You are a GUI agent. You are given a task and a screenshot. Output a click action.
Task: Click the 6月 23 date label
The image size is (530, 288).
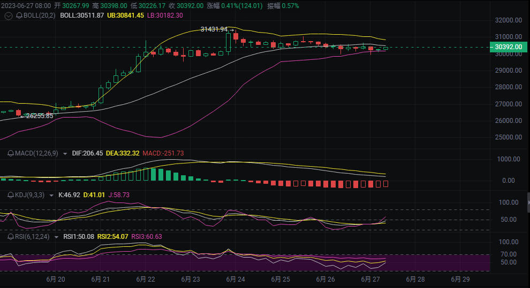tap(191, 279)
